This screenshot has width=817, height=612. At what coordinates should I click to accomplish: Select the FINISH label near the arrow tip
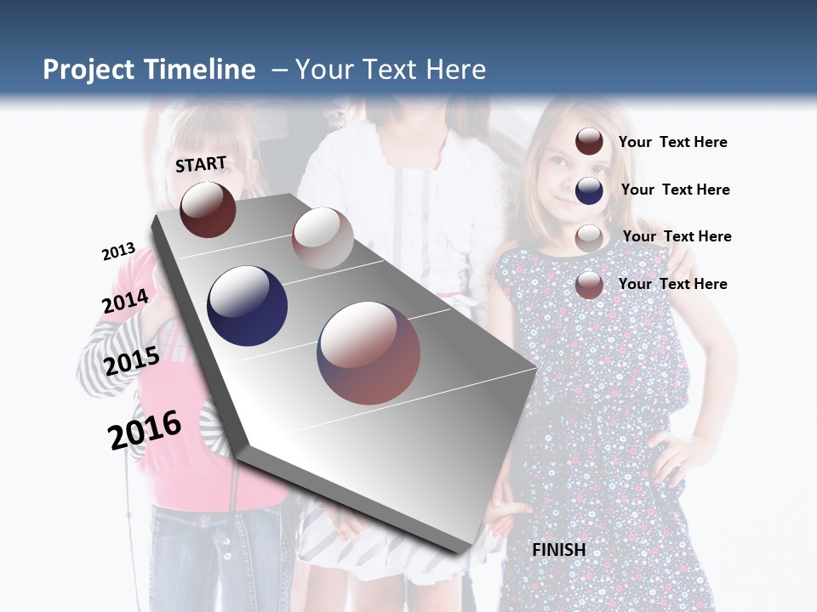(559, 550)
